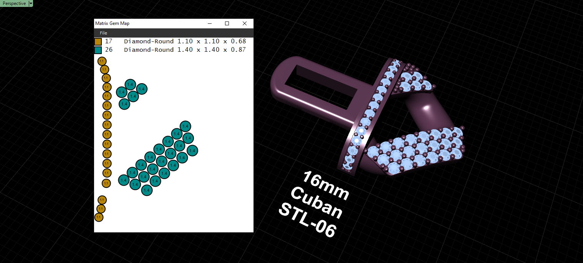This screenshot has width=583, height=263.
Task: Click the Perspective viewport label
Action: tap(14, 3)
